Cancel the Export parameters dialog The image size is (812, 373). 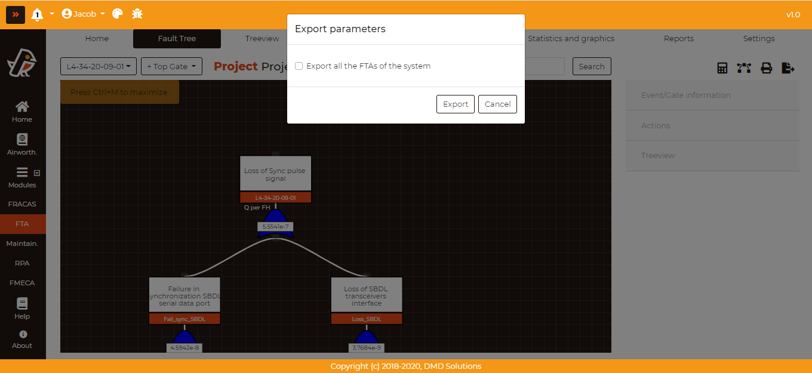[497, 104]
